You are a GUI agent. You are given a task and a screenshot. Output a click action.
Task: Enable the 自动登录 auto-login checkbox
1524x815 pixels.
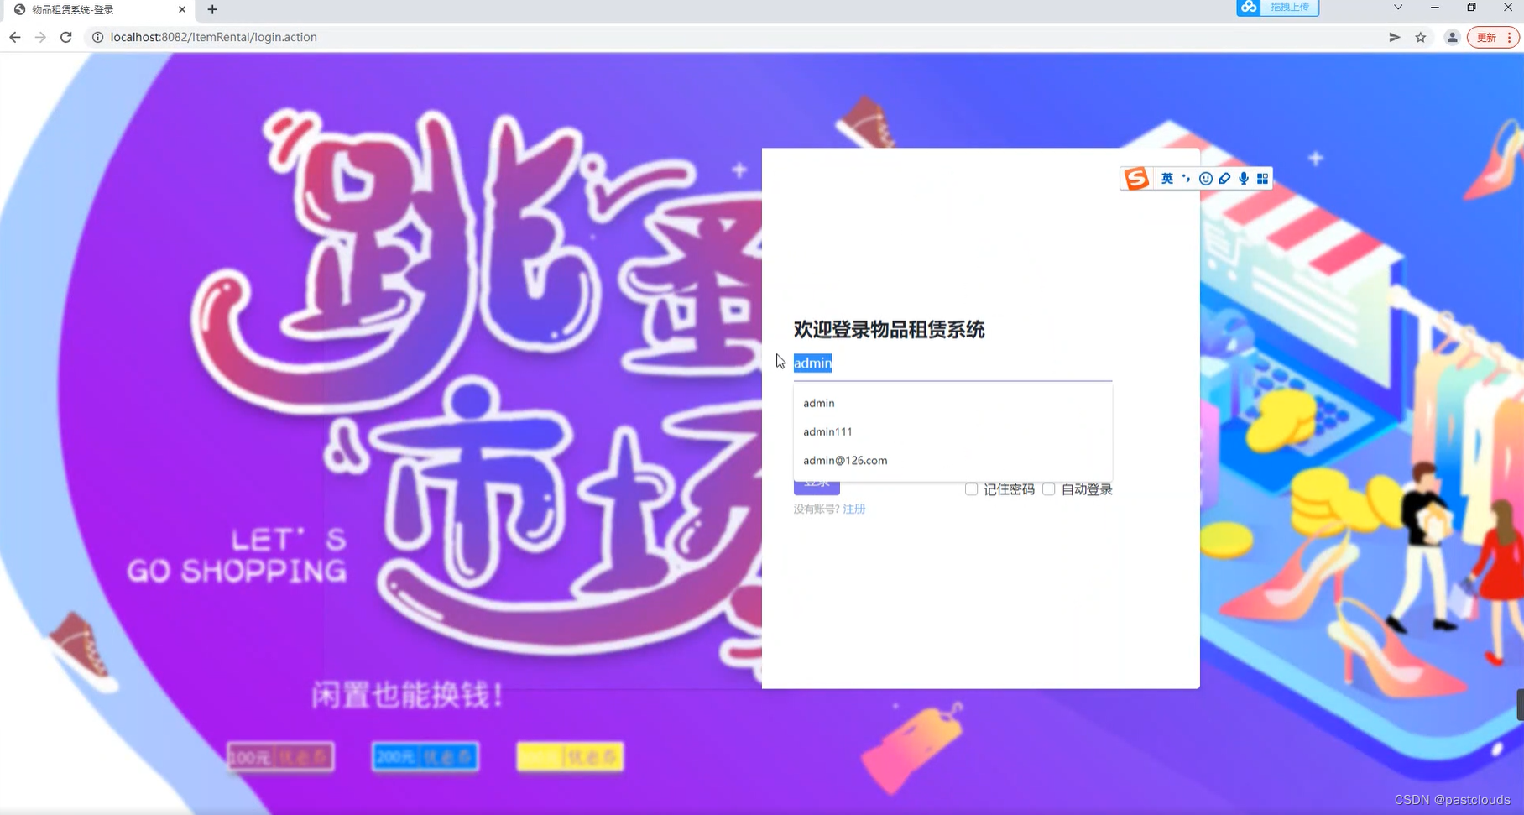pyautogui.click(x=1048, y=488)
